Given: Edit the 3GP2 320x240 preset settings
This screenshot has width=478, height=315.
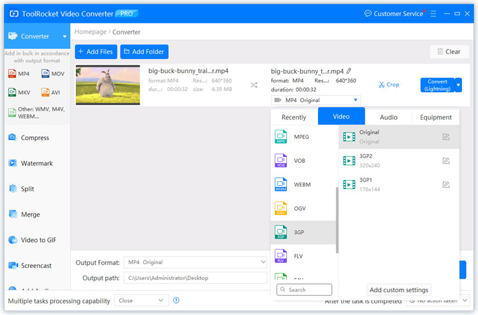Looking at the screenshot, I should 446,160.
